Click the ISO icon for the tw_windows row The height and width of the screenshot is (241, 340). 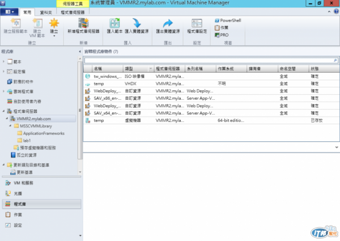coord(88,76)
